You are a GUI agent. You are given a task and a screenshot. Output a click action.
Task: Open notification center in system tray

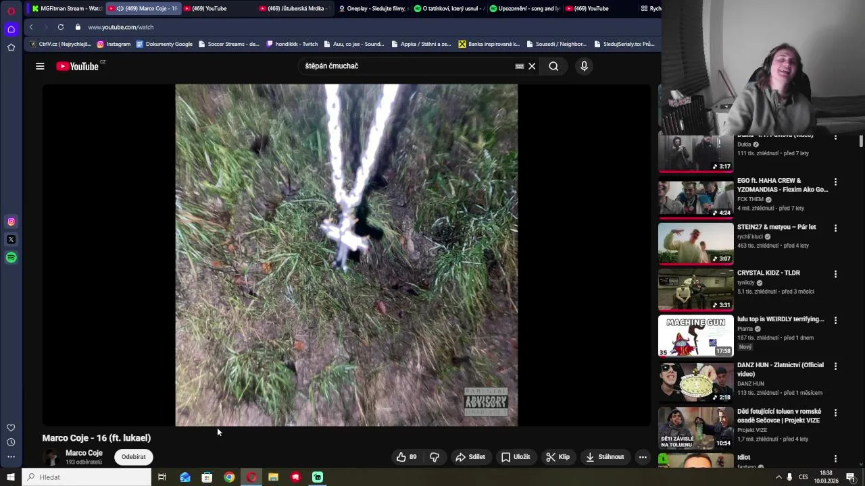click(x=851, y=477)
